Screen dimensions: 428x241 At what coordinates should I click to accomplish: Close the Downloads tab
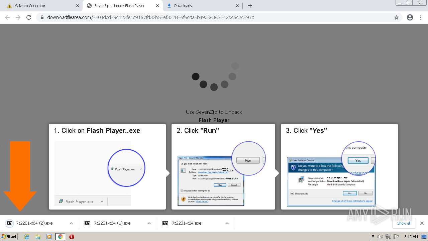click(x=237, y=6)
